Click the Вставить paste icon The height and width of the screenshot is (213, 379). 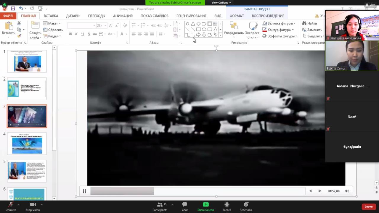pos(8,27)
